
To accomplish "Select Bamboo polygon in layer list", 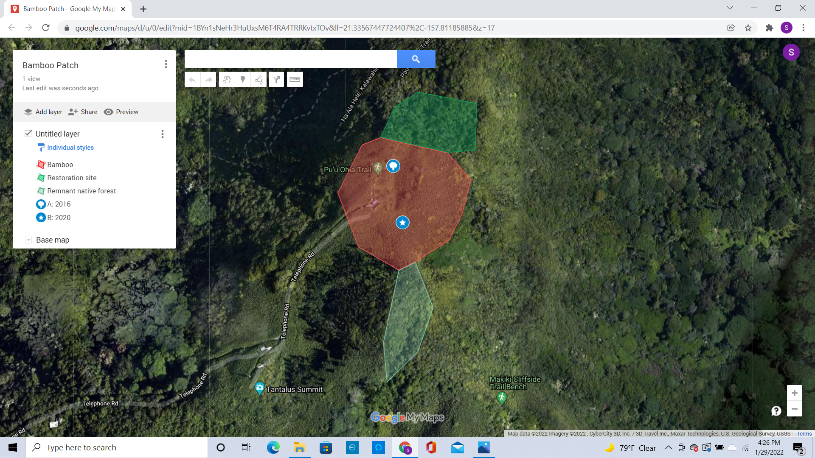I will coord(60,165).
